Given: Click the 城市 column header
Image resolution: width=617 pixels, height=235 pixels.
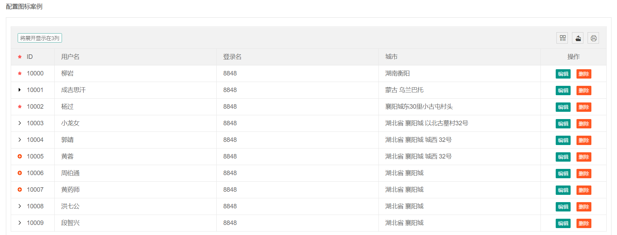Looking at the screenshot, I should (391, 57).
